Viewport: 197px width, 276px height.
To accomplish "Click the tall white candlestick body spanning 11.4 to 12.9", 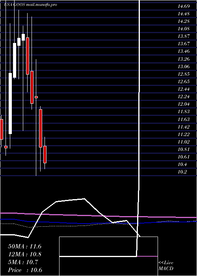I will tap(10, 103).
